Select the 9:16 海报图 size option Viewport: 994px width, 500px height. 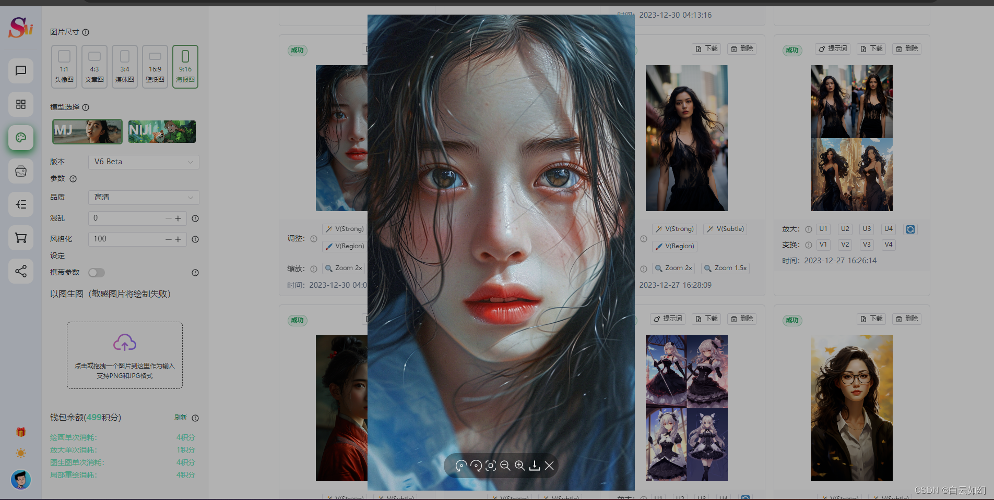pyautogui.click(x=185, y=67)
